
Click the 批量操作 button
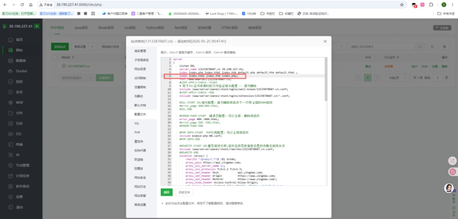105,78
